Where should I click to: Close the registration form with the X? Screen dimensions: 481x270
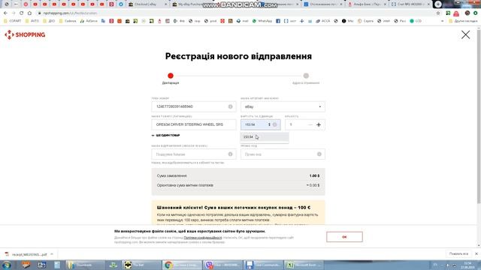tap(465, 34)
